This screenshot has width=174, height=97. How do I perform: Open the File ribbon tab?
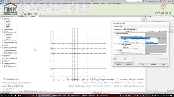coord(2,4)
